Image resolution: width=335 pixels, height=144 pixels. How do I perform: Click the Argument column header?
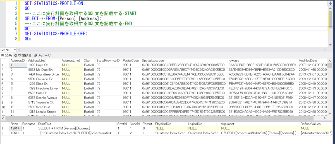click(x=260, y=124)
